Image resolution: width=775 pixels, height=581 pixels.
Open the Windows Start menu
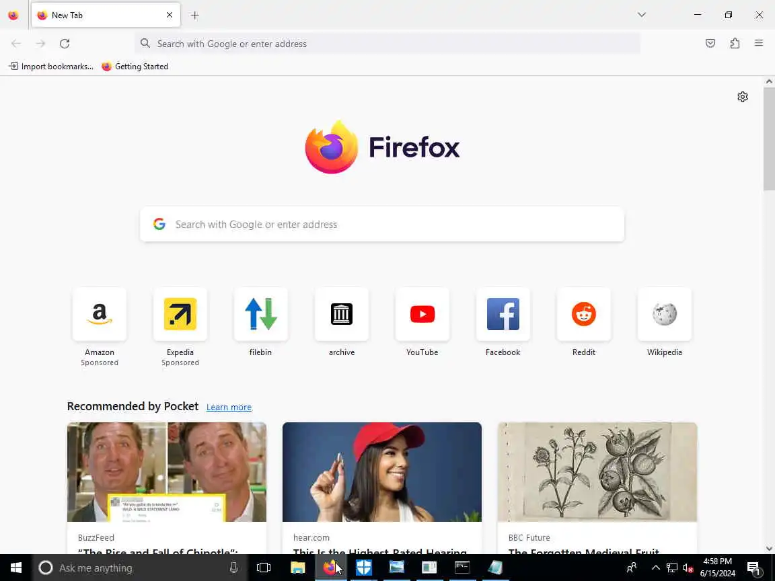coord(16,568)
